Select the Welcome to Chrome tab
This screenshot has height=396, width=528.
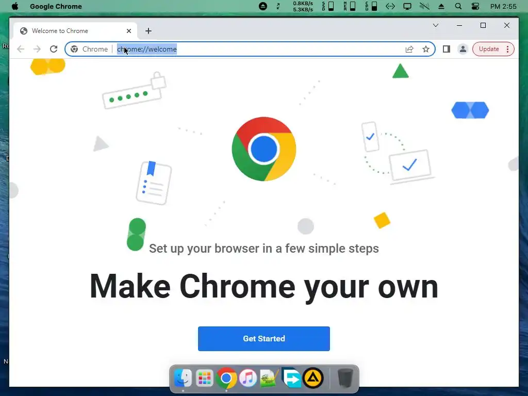coord(75,31)
